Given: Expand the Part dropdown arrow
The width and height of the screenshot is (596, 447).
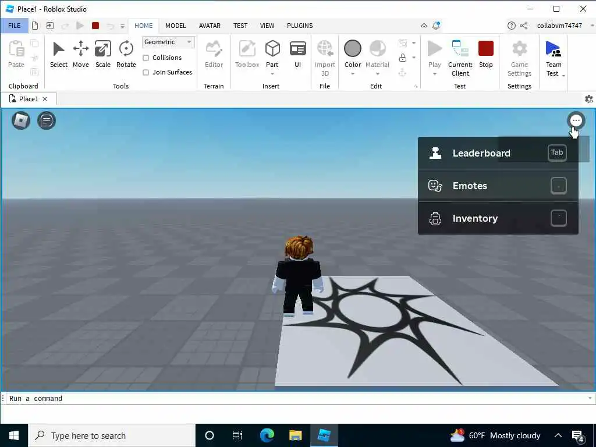Looking at the screenshot, I should (272, 74).
